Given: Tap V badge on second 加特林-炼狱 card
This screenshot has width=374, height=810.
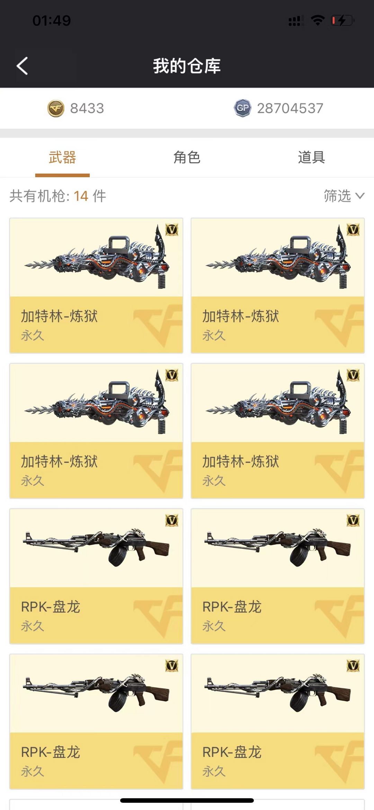Looking at the screenshot, I should pyautogui.click(x=353, y=229).
